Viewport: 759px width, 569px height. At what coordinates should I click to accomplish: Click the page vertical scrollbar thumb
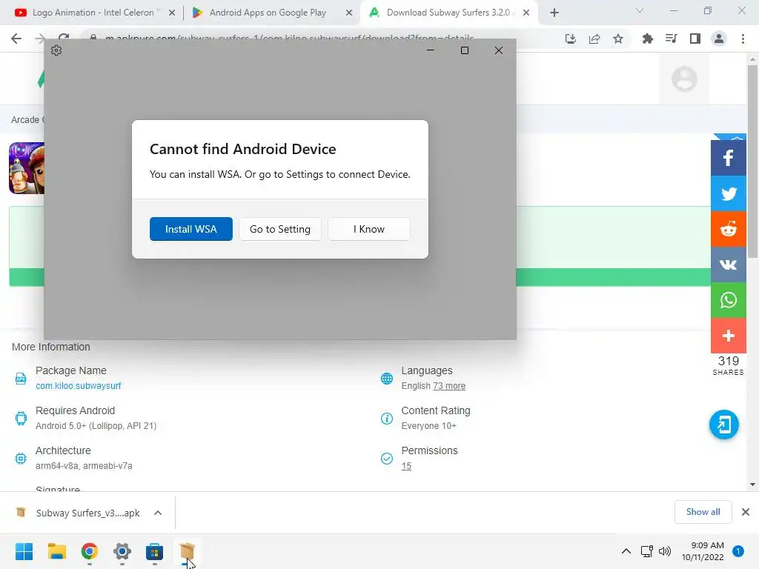752,162
